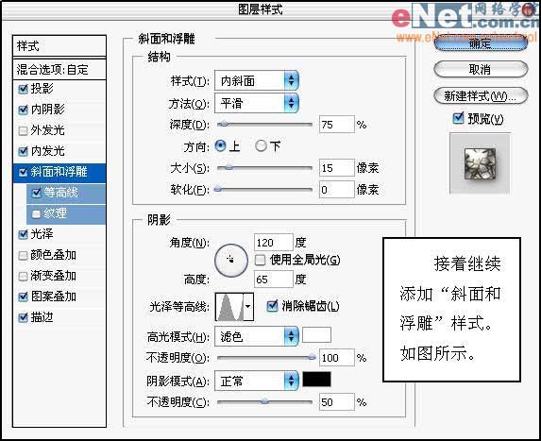Open the 方法 technique dropdown showing 平滑
Screen dimensions: 541x441
pyautogui.click(x=257, y=103)
